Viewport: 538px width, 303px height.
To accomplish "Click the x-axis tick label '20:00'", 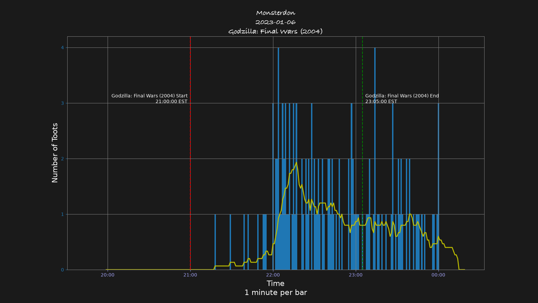I will [108, 275].
